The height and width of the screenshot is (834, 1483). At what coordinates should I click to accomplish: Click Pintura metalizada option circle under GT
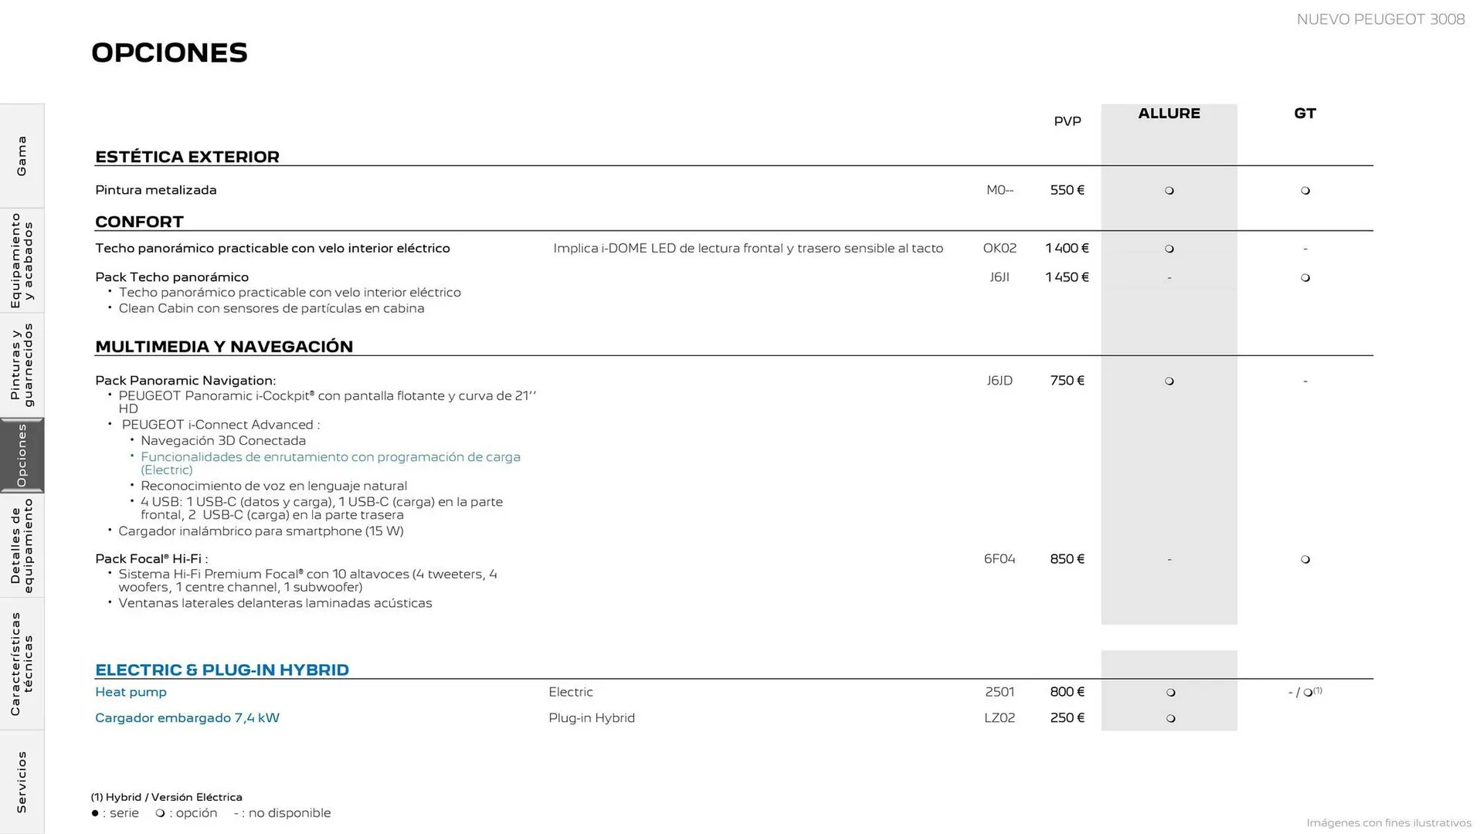(x=1305, y=191)
